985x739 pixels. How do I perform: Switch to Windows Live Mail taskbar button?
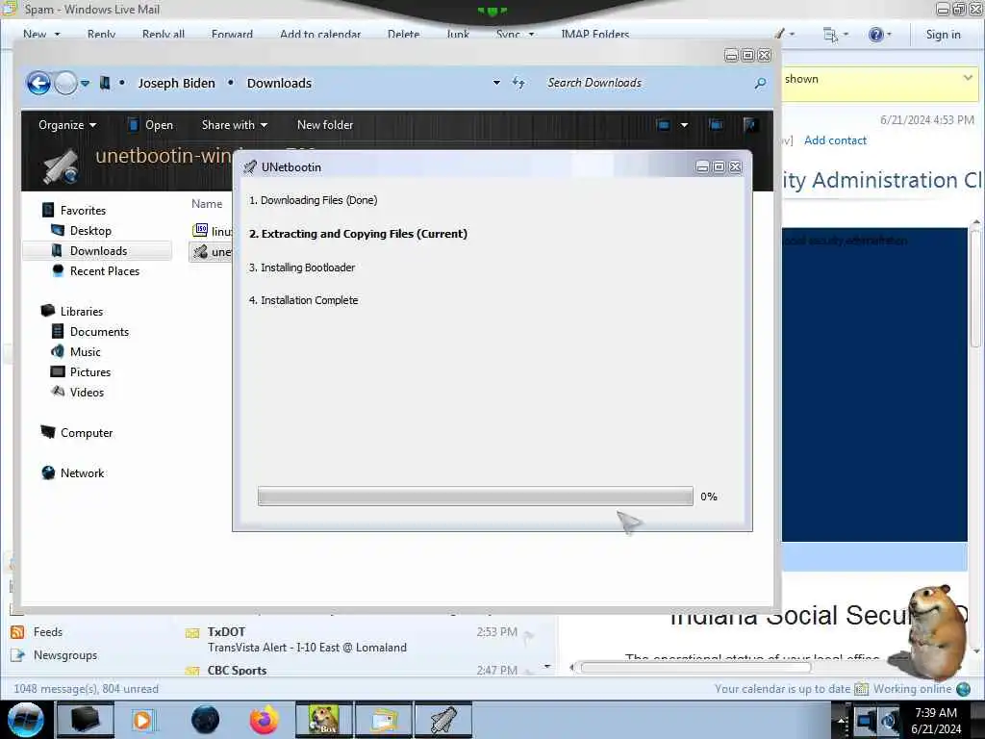[x=384, y=720]
